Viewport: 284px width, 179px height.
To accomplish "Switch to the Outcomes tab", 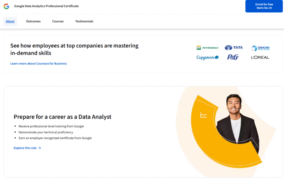I will click(x=33, y=21).
